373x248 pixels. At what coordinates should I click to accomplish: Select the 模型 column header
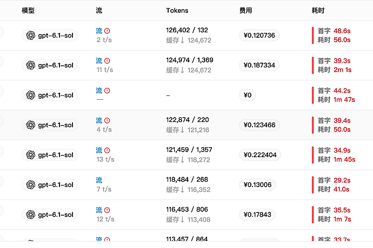tap(28, 11)
